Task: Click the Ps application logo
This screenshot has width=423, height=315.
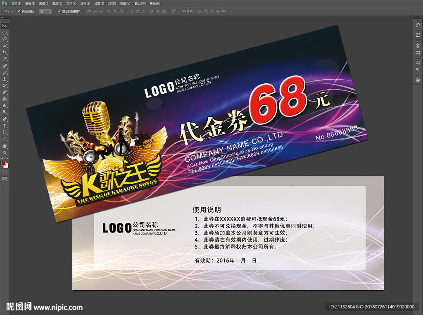Action: click(x=4, y=3)
